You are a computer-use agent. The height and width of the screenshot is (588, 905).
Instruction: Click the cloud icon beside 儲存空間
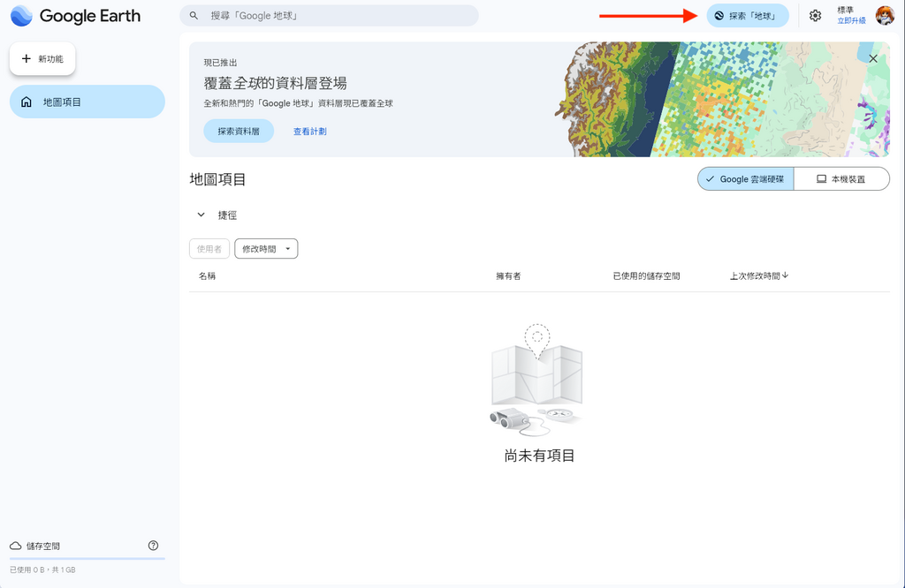[16, 546]
